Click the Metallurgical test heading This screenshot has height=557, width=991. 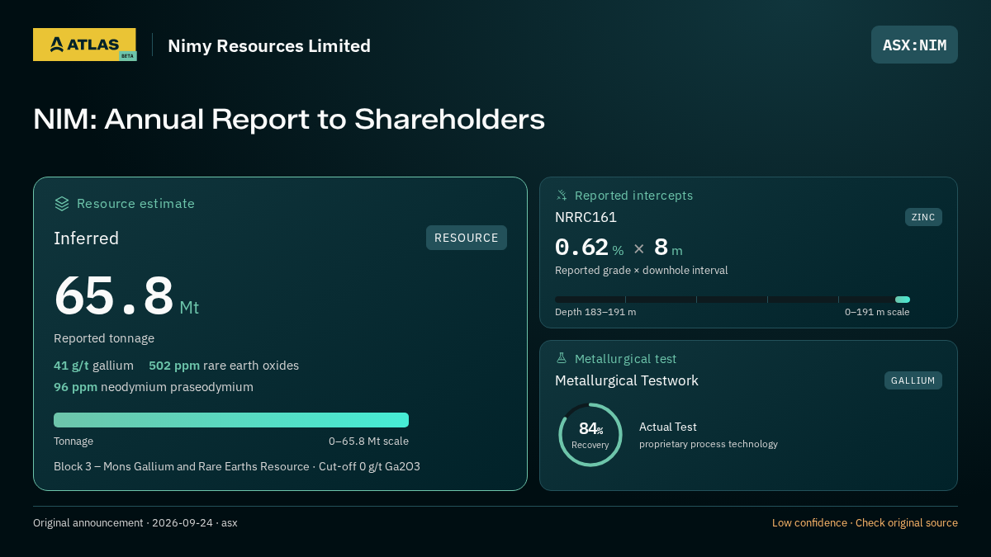tap(625, 359)
